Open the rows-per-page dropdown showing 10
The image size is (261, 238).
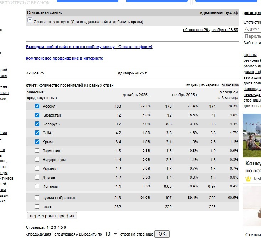click(x=111, y=234)
